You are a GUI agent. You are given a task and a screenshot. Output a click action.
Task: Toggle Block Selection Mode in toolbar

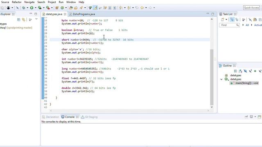(x=110, y=8)
